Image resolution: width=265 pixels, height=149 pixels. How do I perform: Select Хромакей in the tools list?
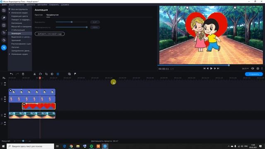click(16, 41)
